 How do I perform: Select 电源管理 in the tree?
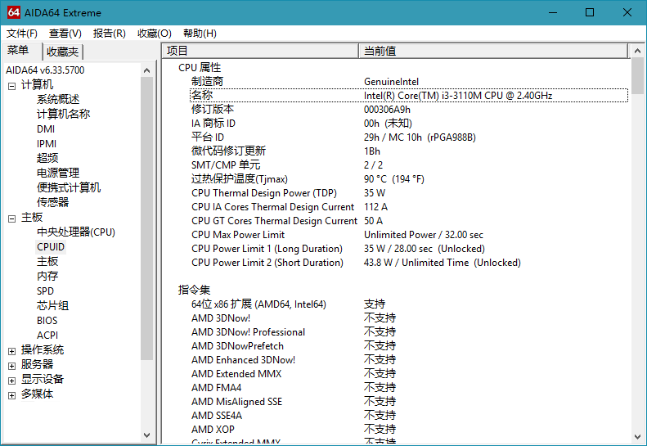pyautogui.click(x=58, y=173)
